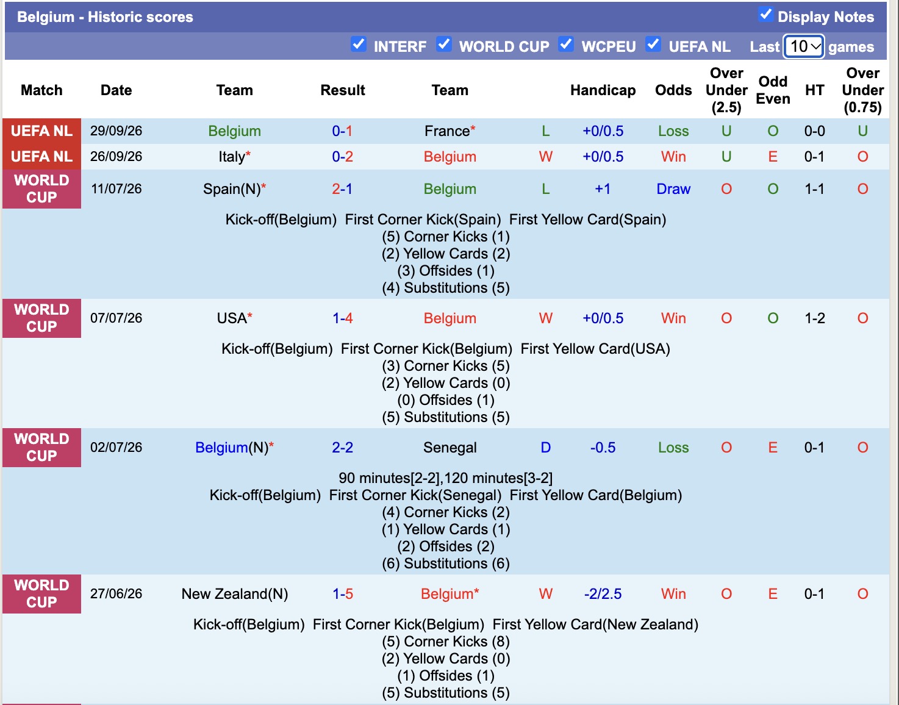The image size is (899, 705).
Task: Click WORLD CUP label dated 07/07/26
Action: 41,318
